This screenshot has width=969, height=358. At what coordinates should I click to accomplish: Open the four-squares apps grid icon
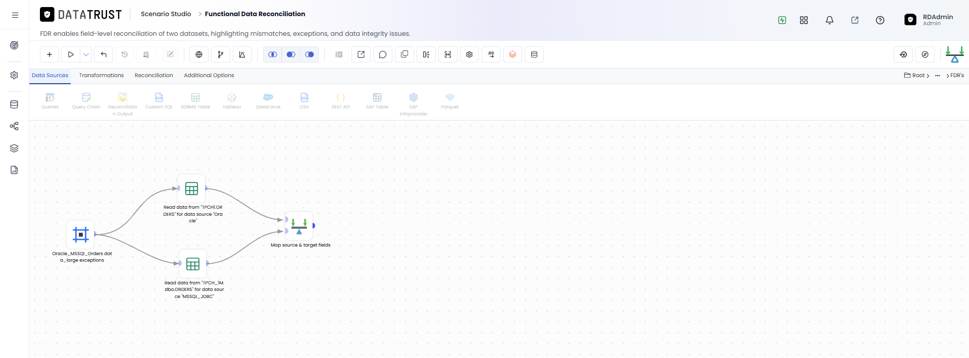(x=804, y=20)
